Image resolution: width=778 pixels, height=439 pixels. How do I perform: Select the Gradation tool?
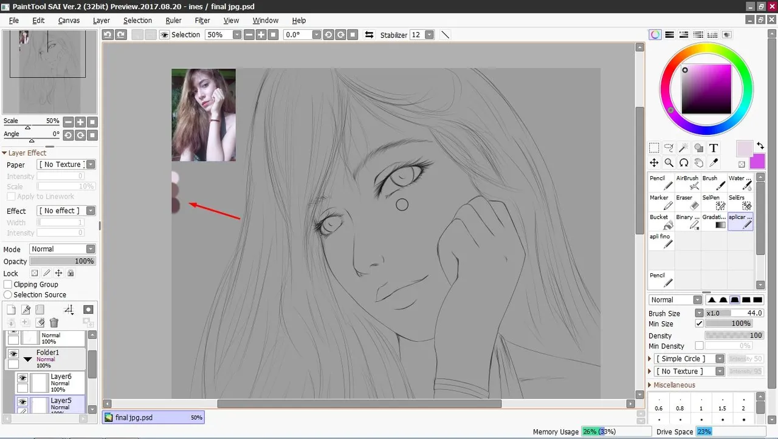pos(714,221)
